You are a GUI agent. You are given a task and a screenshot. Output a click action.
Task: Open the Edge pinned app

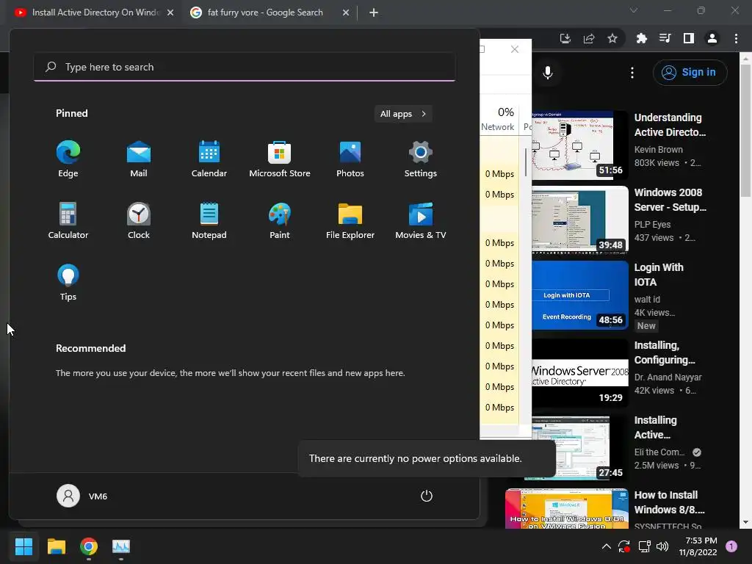click(x=68, y=159)
